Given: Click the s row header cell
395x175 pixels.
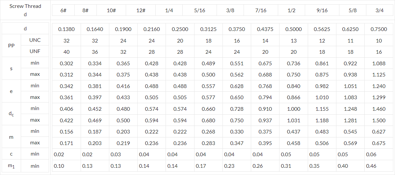Looking at the screenshot, I should point(12,69).
